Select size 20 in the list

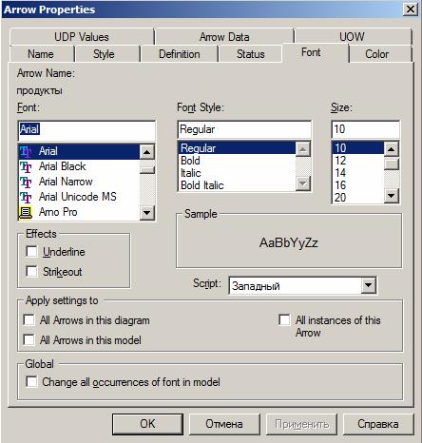pyautogui.click(x=358, y=198)
